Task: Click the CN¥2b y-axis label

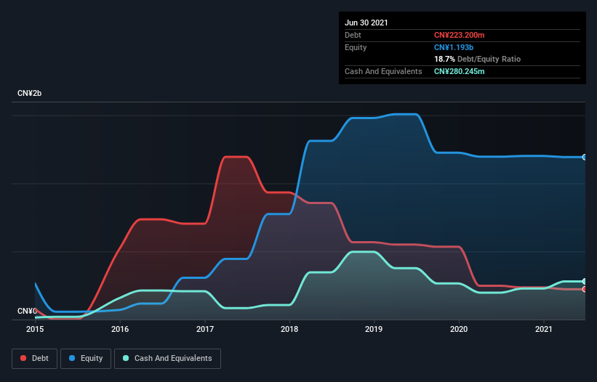Action: [29, 93]
